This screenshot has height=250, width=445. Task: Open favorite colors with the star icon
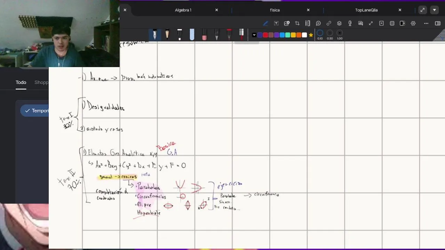pyautogui.click(x=311, y=35)
